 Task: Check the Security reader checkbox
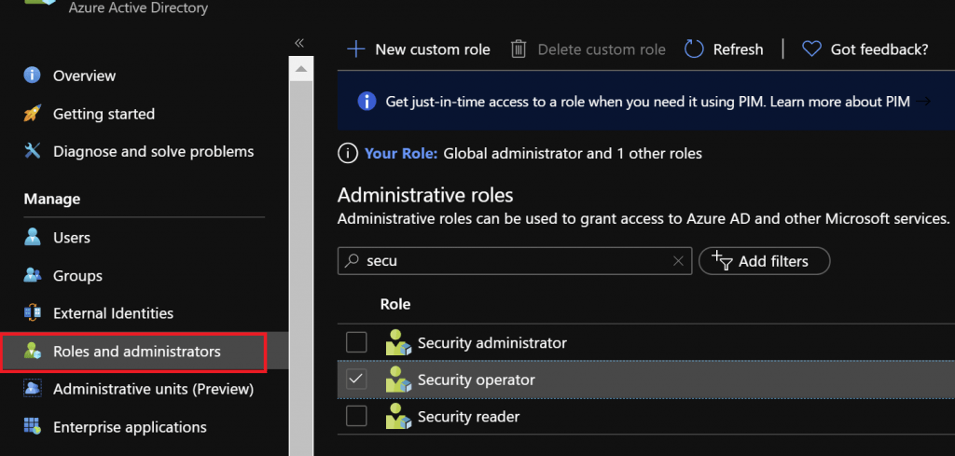click(356, 417)
